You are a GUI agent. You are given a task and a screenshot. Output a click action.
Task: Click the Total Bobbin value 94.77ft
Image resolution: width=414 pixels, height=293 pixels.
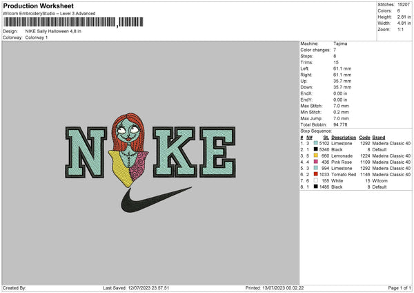point(340,124)
